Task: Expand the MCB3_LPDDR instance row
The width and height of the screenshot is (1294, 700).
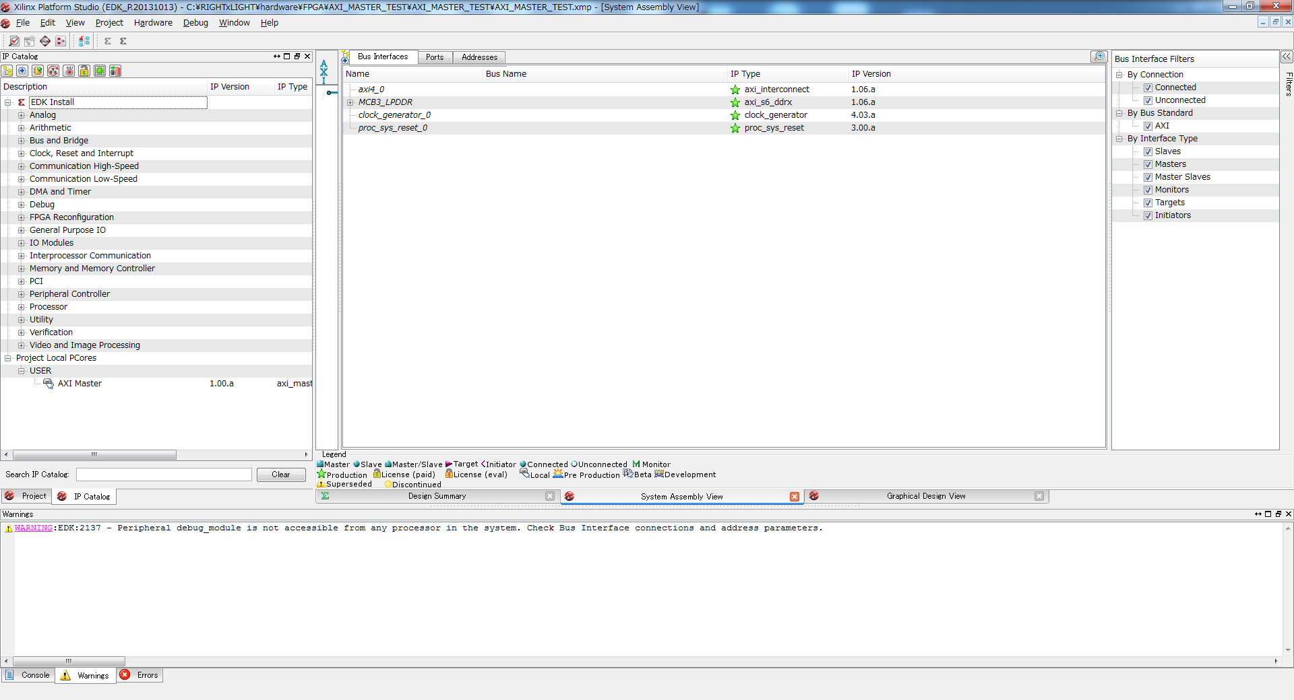Action: pyautogui.click(x=350, y=103)
